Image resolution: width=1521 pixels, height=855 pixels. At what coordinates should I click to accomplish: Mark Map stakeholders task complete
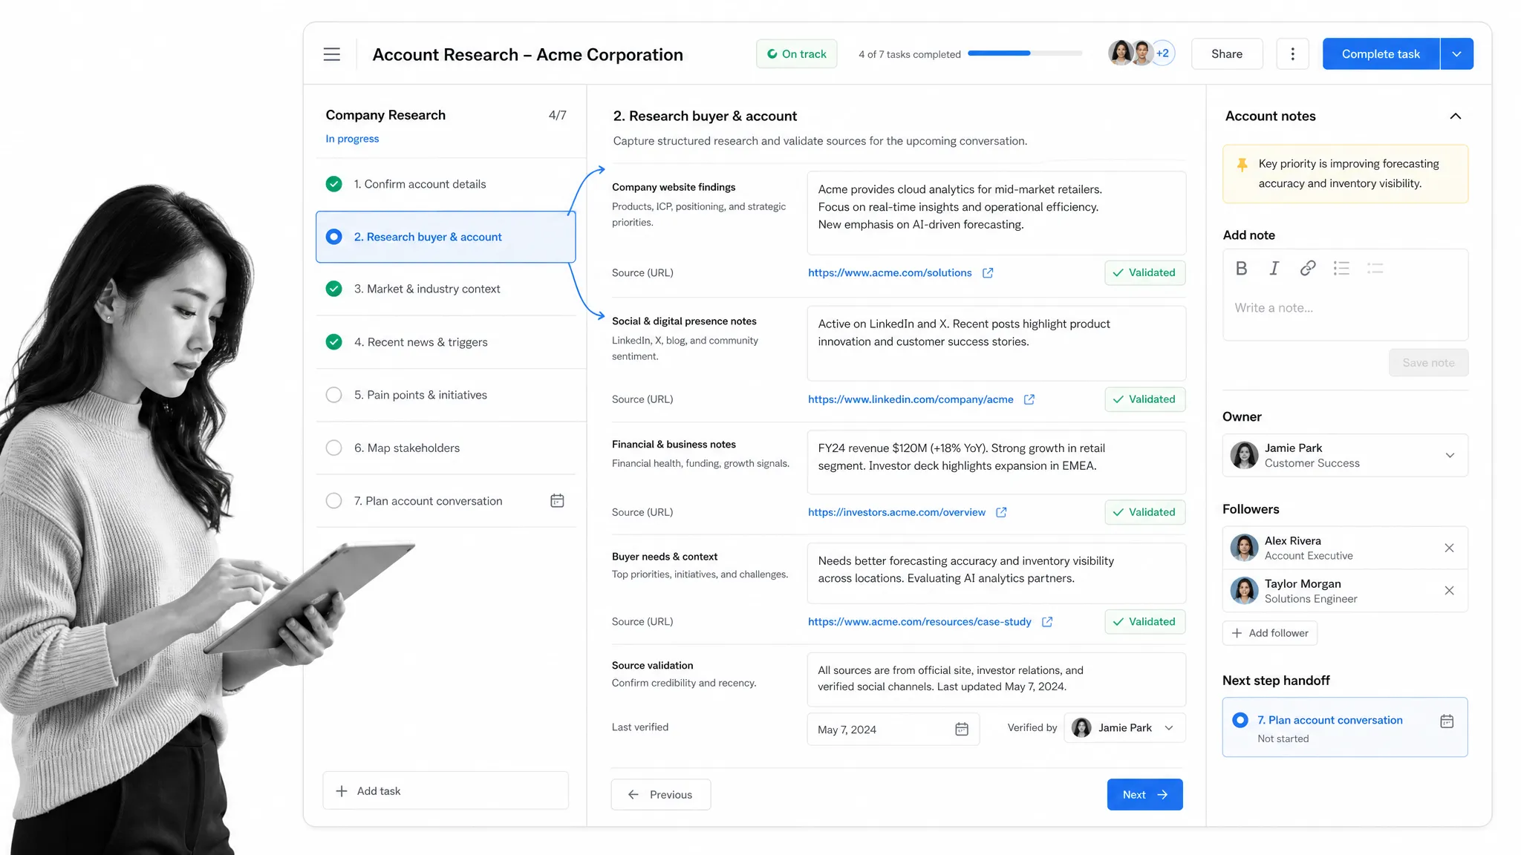(x=334, y=448)
